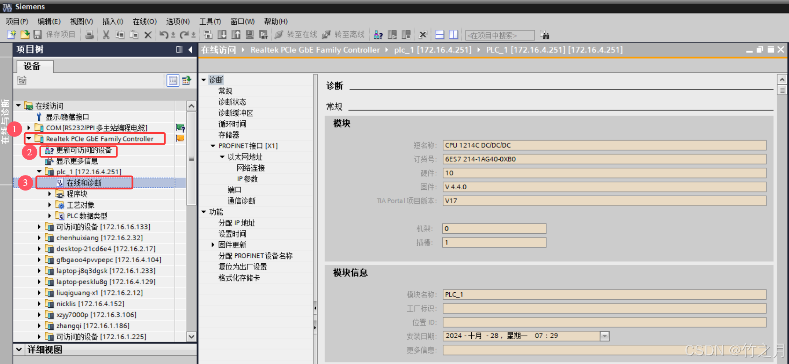789x364 pixels.
Task: Click the cross-references icon in toolbar
Action: (423, 35)
